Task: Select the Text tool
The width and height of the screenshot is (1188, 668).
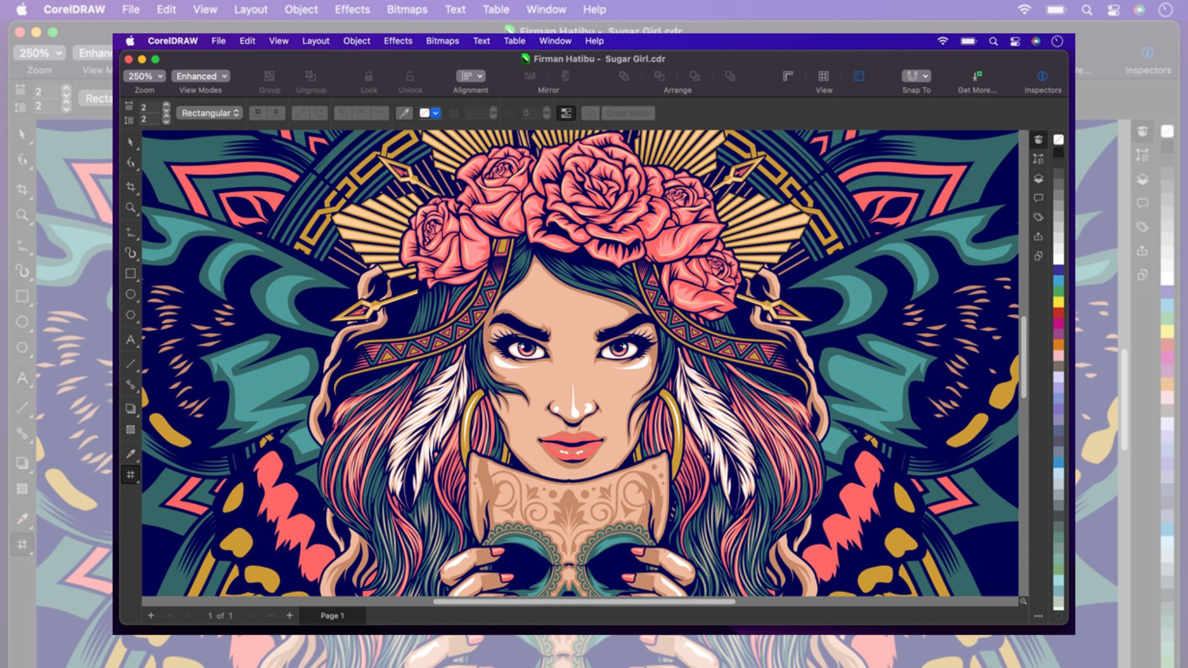Action: click(131, 340)
